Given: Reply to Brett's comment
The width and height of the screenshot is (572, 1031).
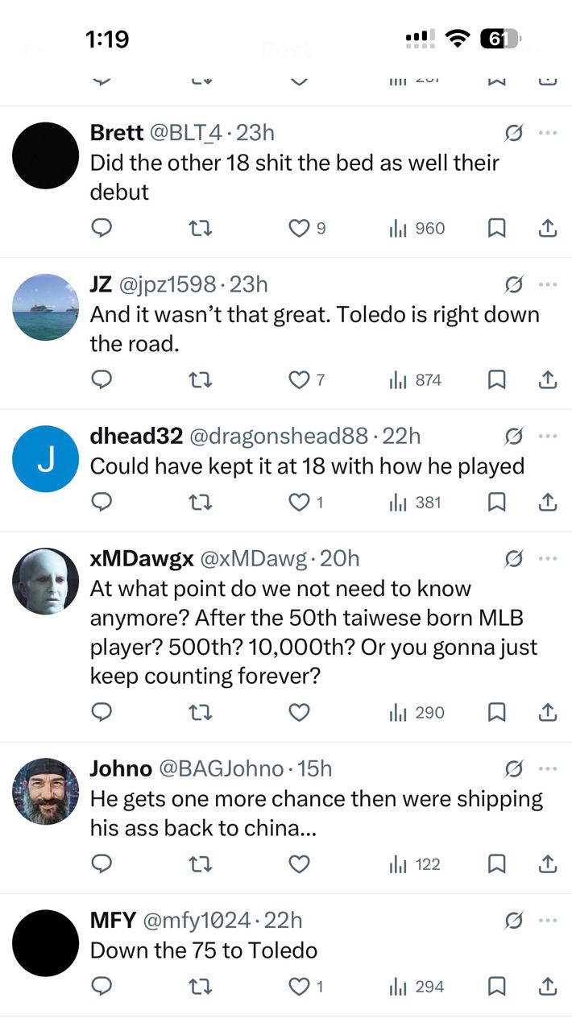Looking at the screenshot, I should [101, 229].
